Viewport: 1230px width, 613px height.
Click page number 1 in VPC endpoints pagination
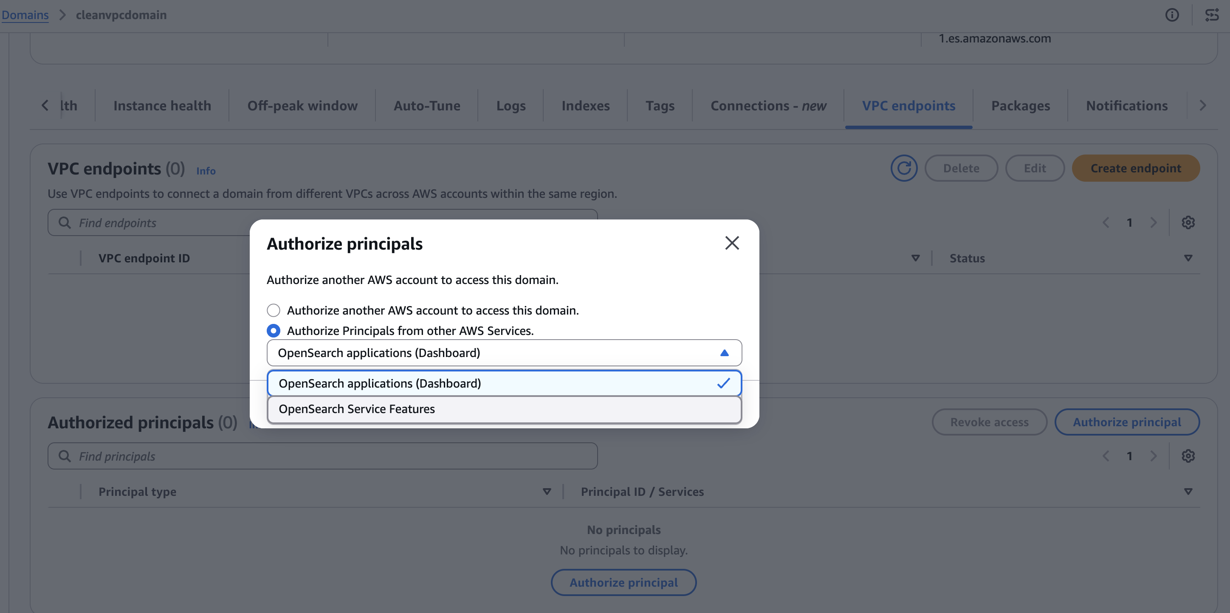(x=1129, y=222)
